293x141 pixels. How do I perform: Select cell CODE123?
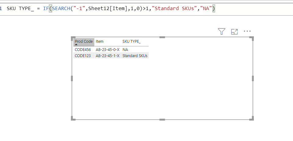tap(83, 56)
